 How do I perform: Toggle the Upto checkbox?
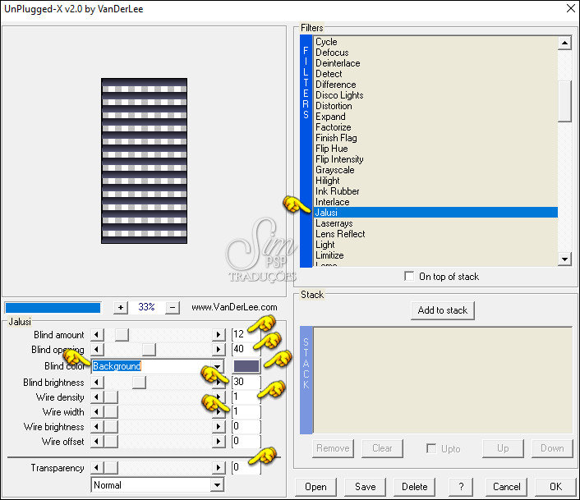pos(431,448)
